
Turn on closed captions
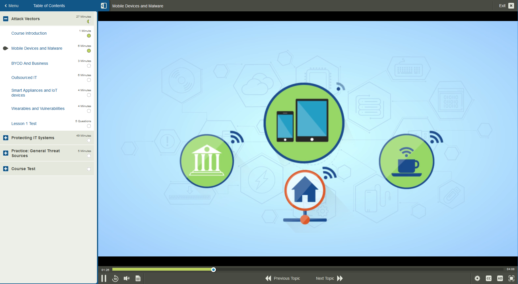(x=489, y=278)
